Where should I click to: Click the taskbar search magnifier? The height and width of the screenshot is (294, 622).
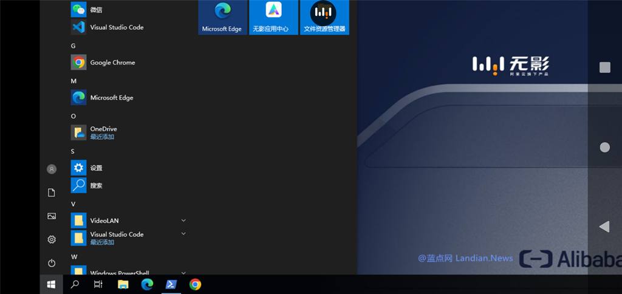click(x=75, y=284)
